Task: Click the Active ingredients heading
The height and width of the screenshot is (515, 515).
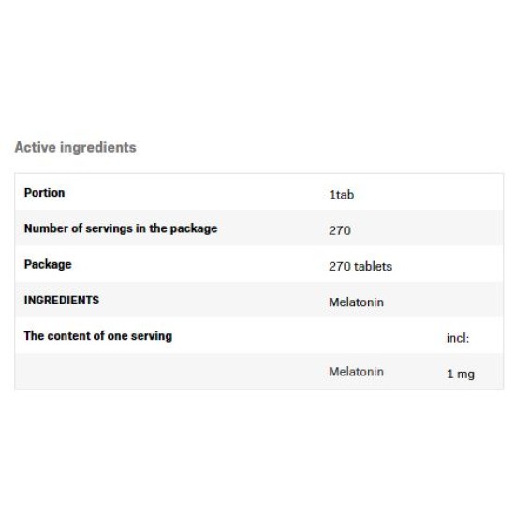Action: point(75,148)
